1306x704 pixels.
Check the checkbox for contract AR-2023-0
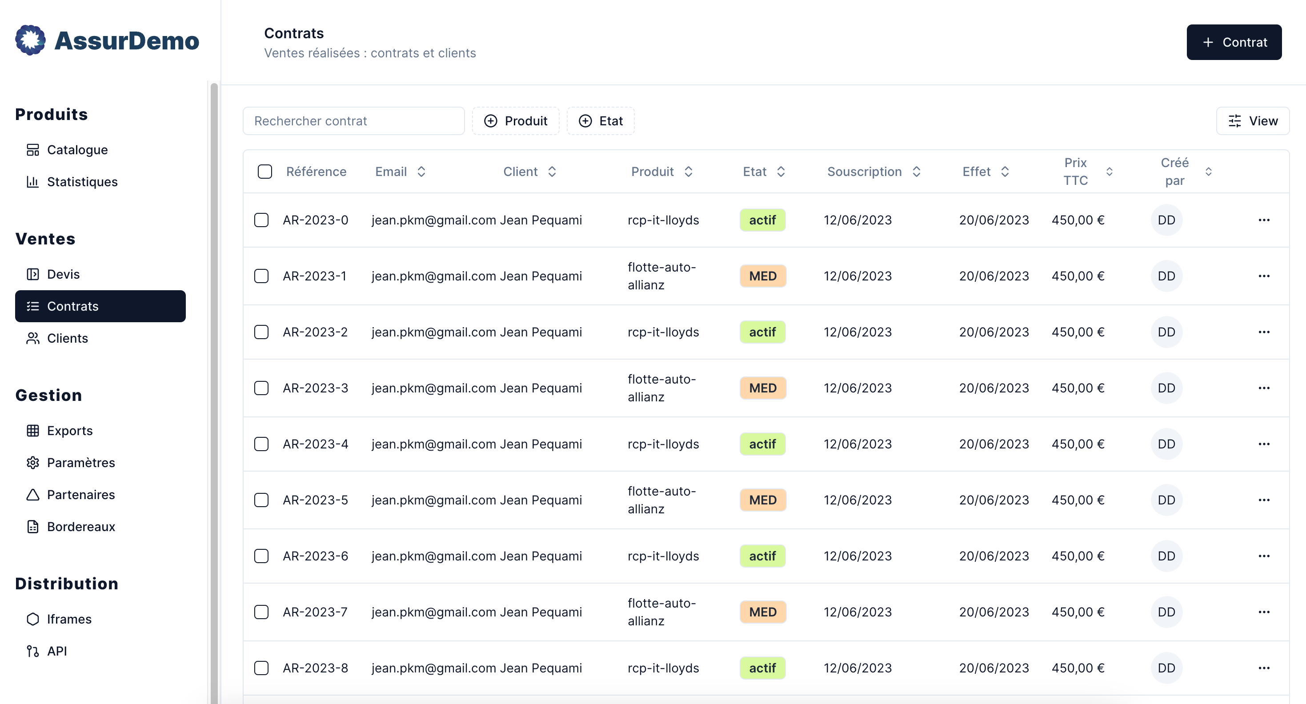[262, 220]
